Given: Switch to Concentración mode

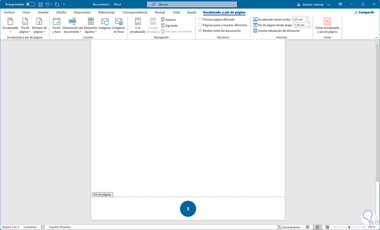Looking at the screenshot, I should tap(288, 227).
